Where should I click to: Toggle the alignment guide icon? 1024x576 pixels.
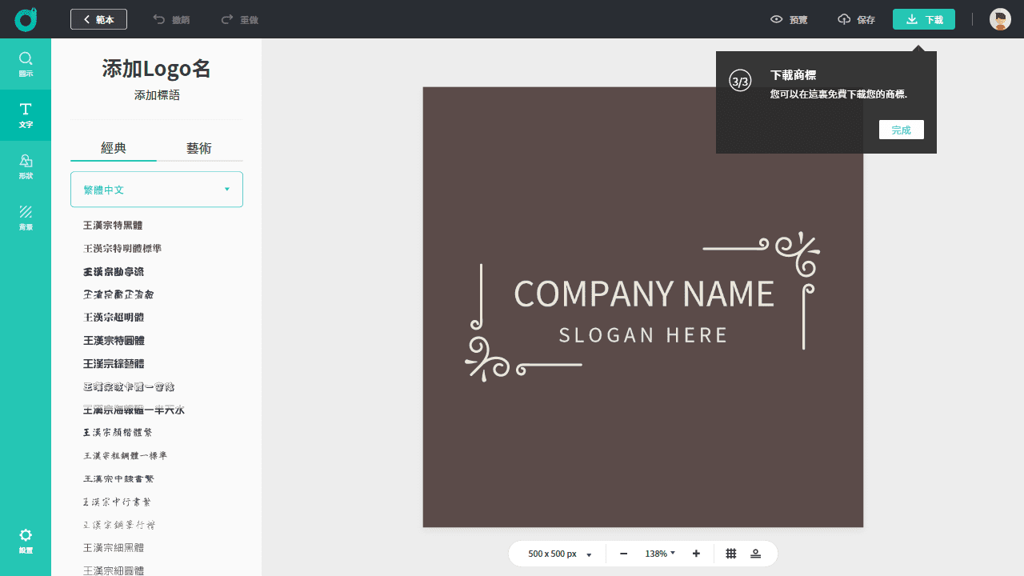click(755, 554)
